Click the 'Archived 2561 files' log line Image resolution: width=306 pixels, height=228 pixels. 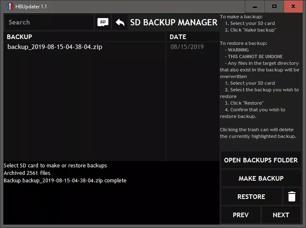tap(27, 173)
